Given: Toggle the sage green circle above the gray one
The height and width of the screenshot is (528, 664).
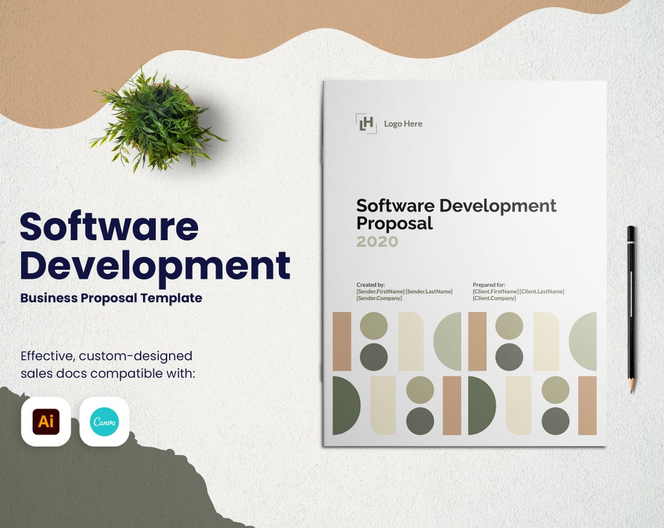Looking at the screenshot, I should pyautogui.click(x=373, y=326).
